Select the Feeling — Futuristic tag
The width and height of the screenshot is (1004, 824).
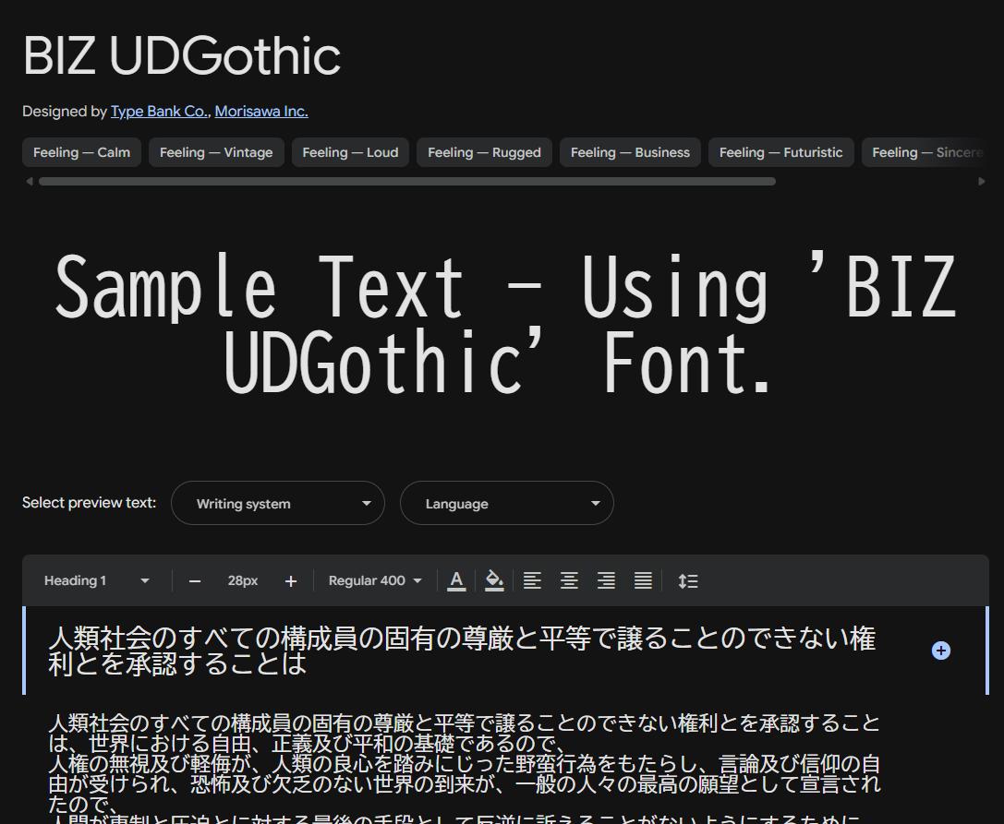[x=780, y=152]
